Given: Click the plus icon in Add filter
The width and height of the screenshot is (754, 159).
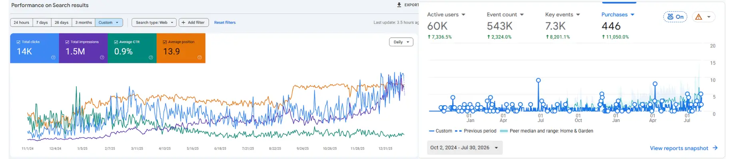Looking at the screenshot, I should pos(184,22).
